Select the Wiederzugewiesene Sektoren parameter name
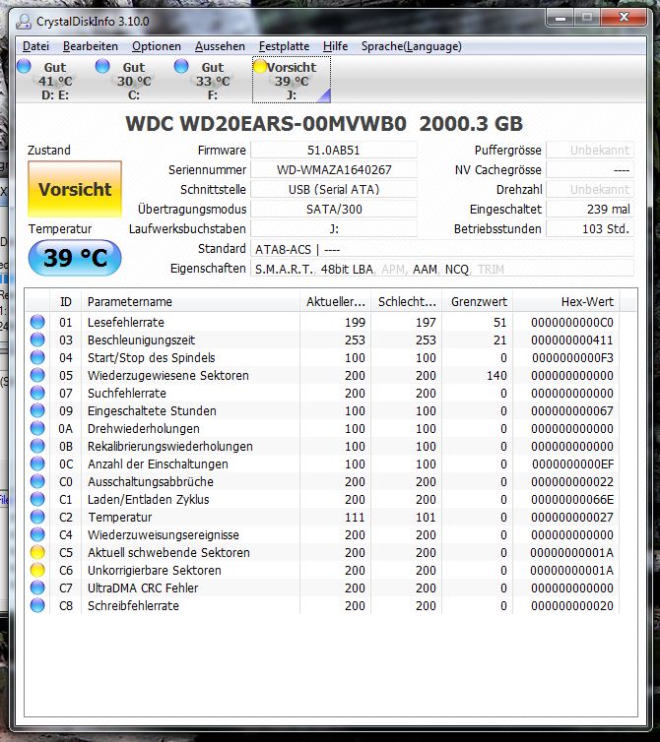Screen dimensions: 660x742 168,375
